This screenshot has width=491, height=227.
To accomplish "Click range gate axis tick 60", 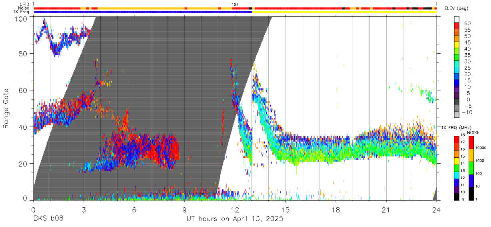I will coord(24,90).
